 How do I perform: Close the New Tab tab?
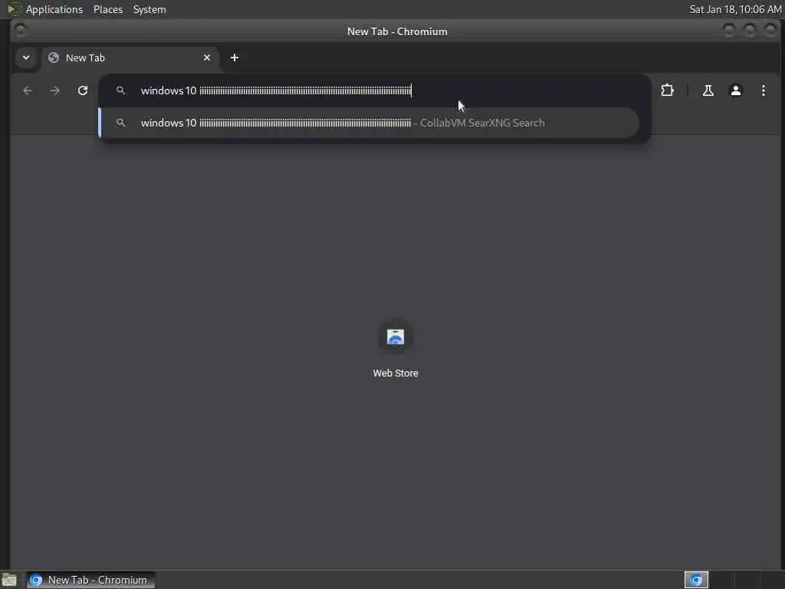[207, 58]
